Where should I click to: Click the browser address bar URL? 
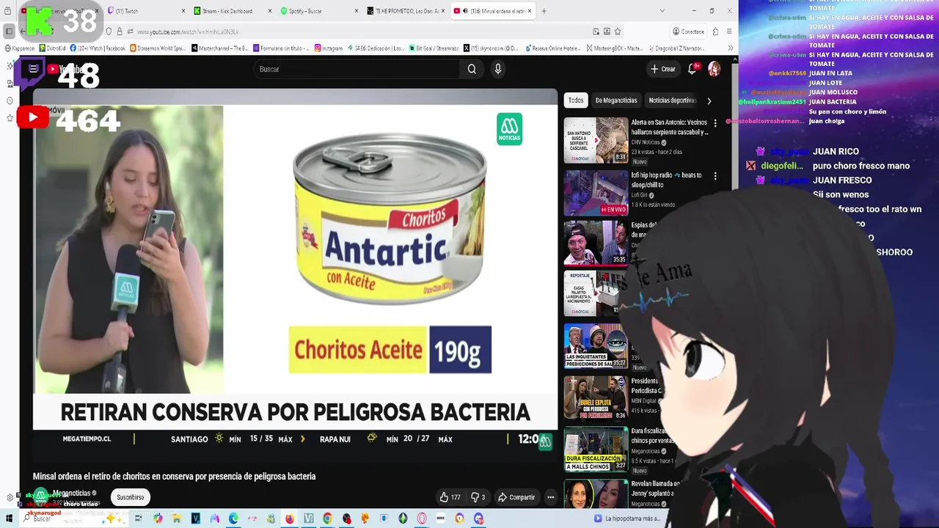pos(188,32)
